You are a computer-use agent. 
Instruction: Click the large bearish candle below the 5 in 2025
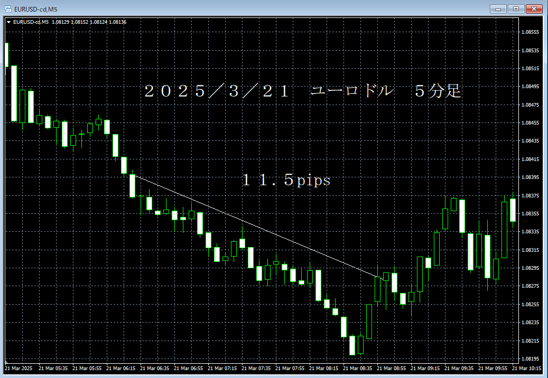click(200, 223)
